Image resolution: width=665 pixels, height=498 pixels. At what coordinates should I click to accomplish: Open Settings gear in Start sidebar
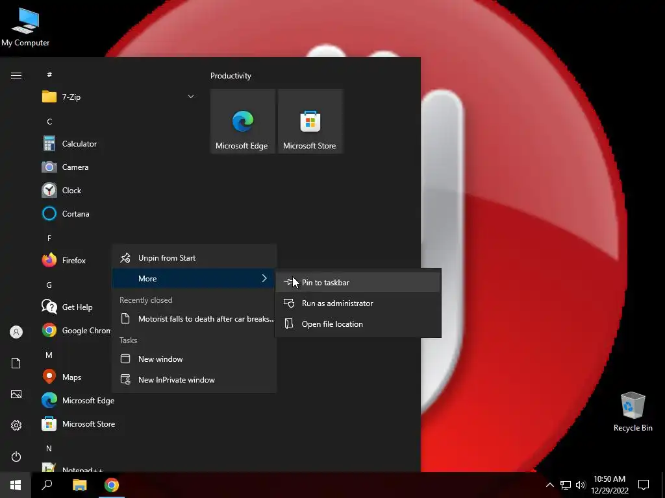click(16, 425)
